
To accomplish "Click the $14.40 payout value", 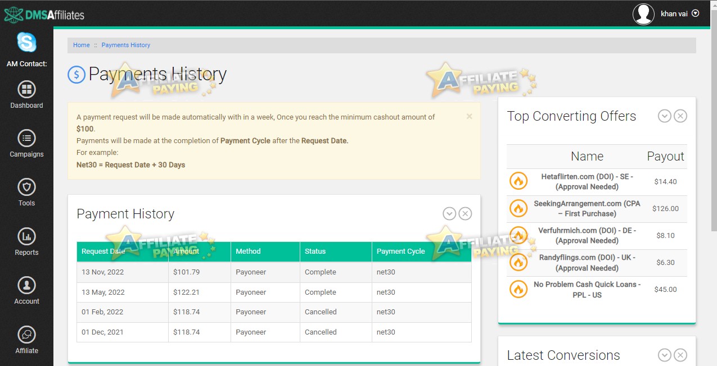I will click(x=665, y=181).
